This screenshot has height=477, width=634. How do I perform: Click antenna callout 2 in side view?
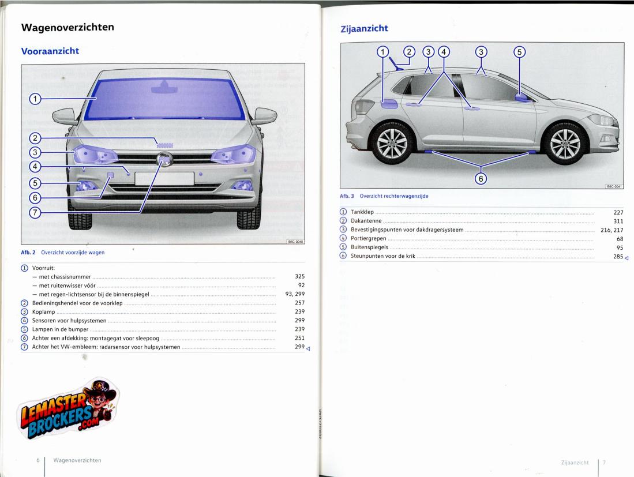pos(409,52)
